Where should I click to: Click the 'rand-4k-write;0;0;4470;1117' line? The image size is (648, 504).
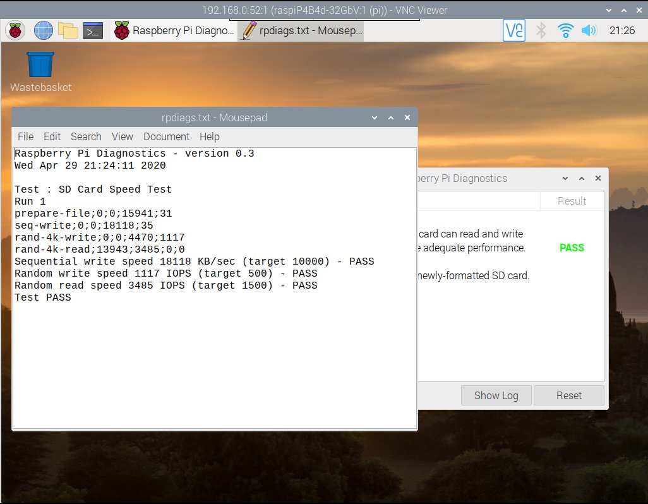pyautogui.click(x=100, y=237)
